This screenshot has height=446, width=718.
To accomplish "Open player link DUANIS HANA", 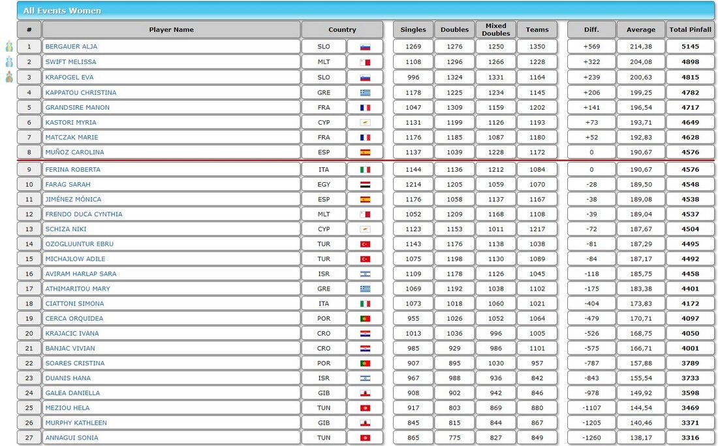I will (68, 378).
